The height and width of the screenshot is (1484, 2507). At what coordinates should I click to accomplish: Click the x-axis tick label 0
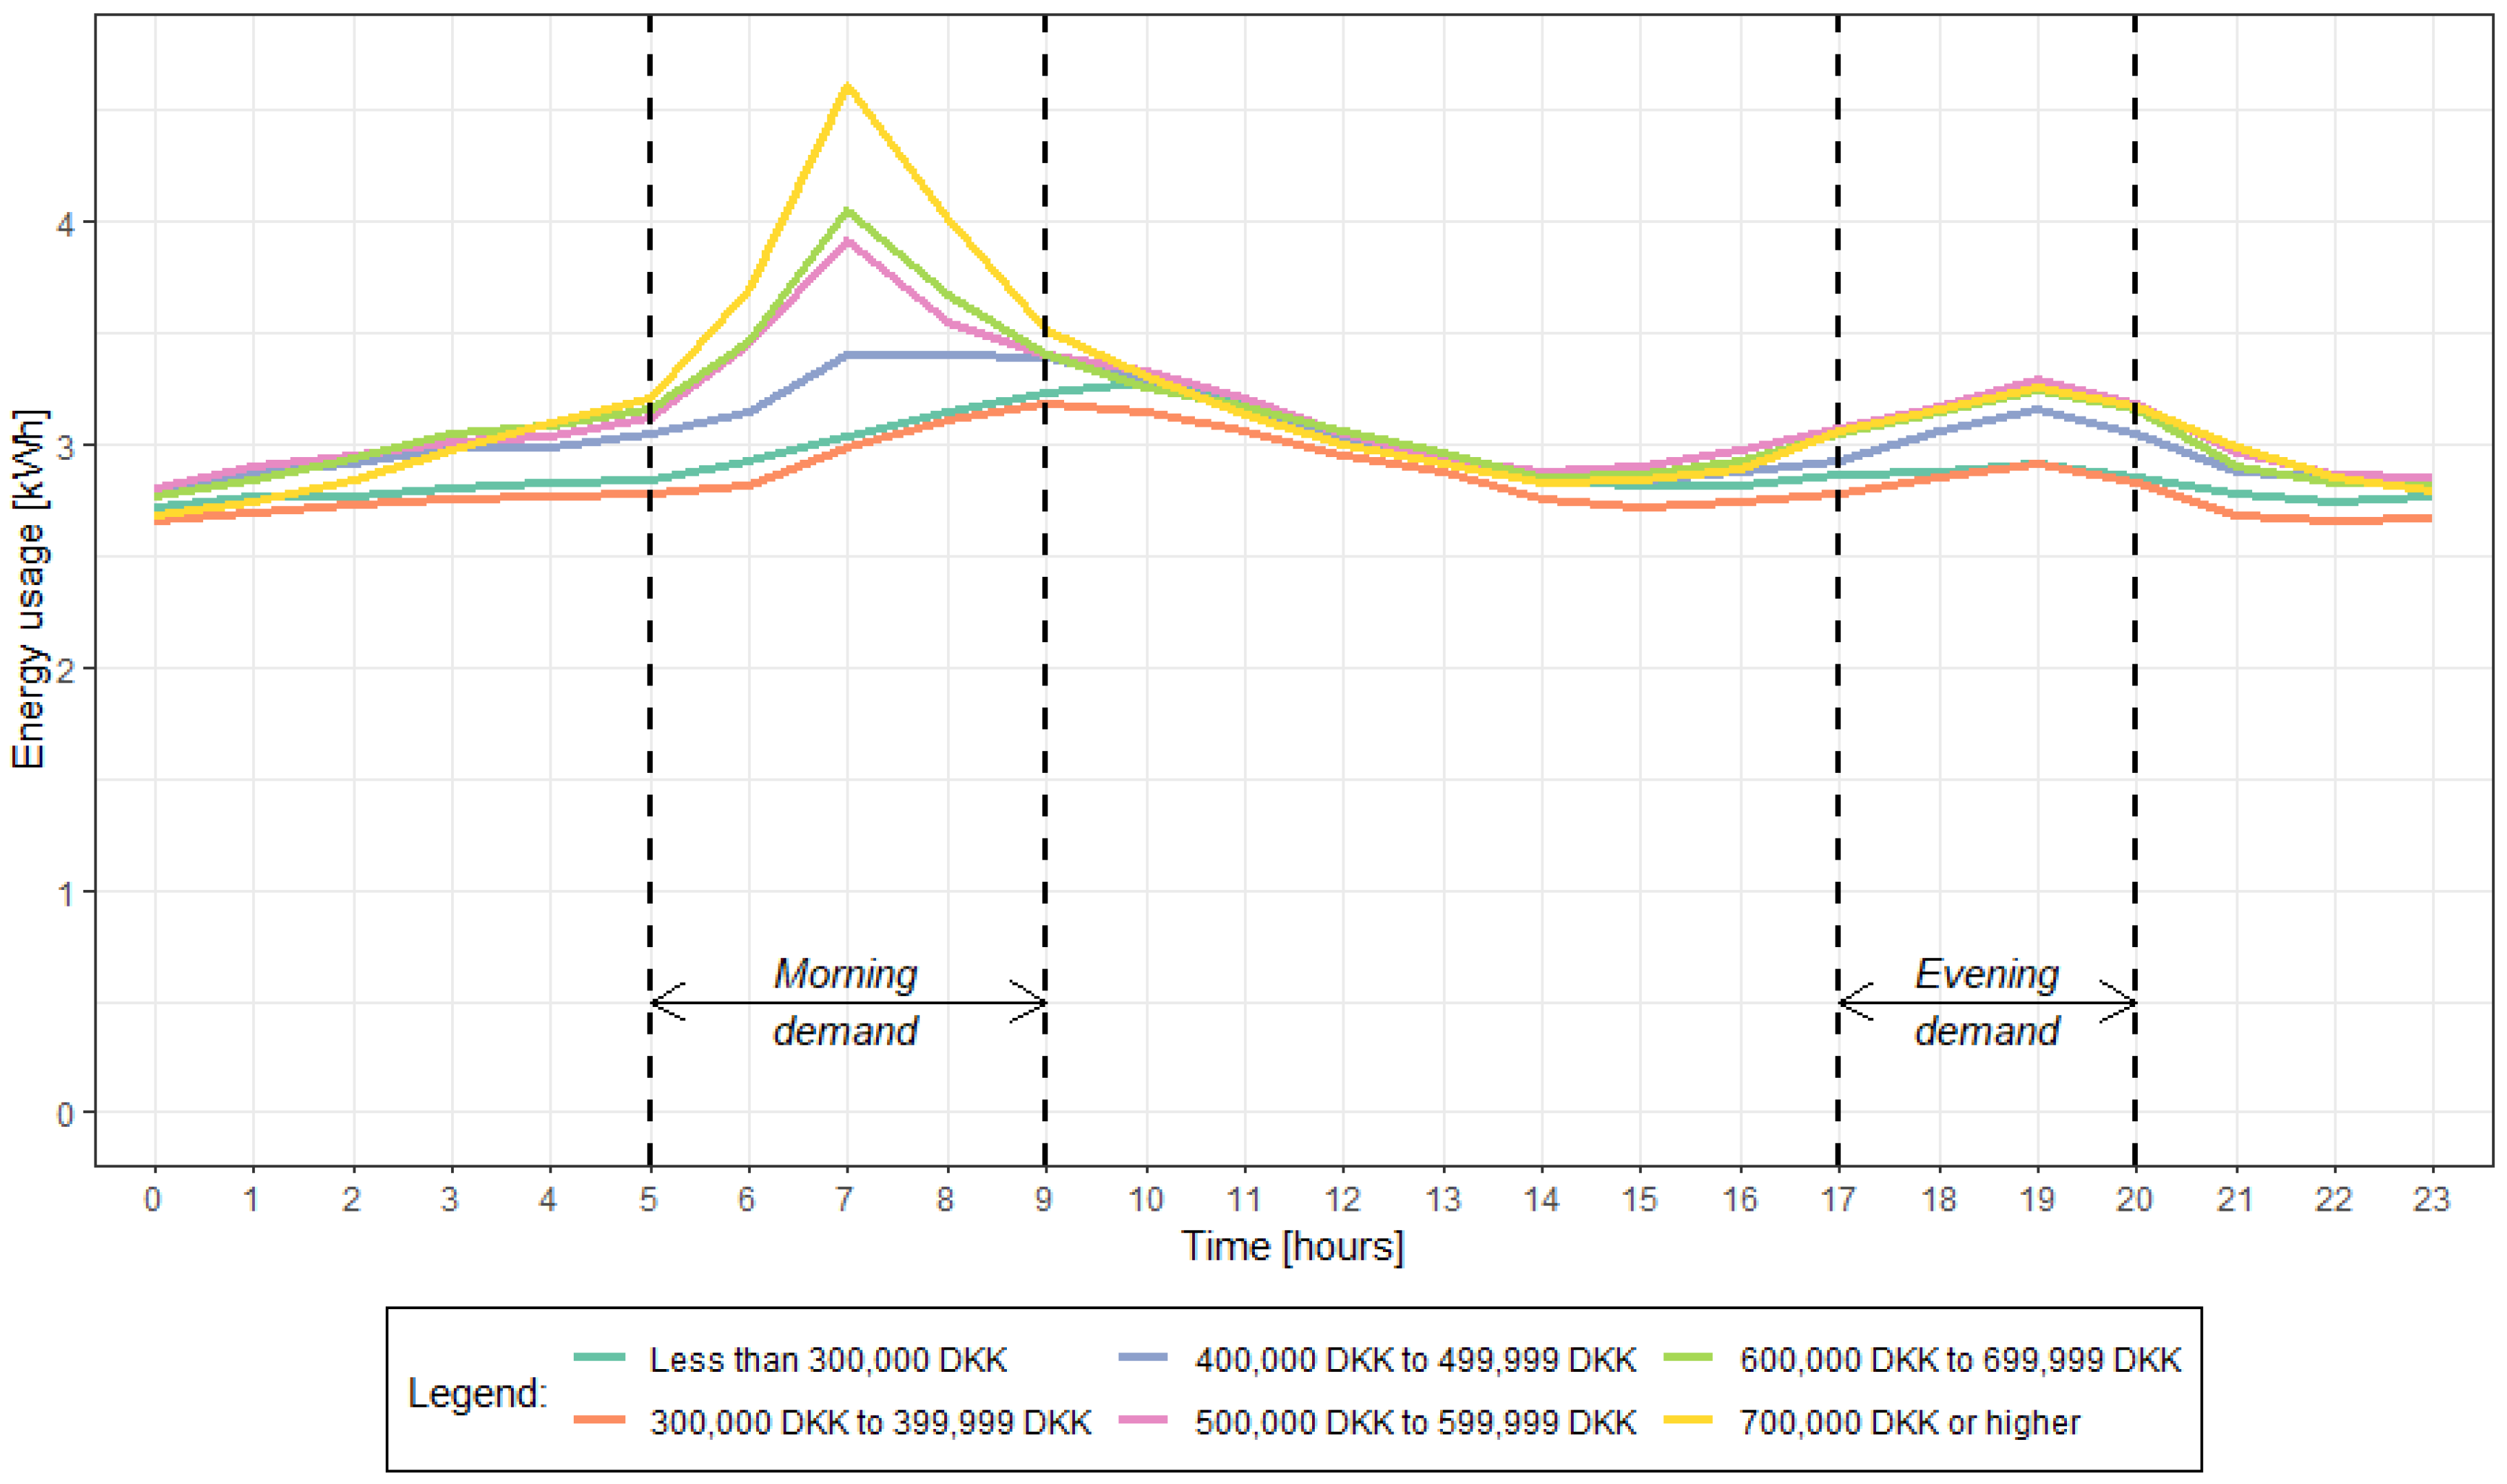tap(153, 1198)
